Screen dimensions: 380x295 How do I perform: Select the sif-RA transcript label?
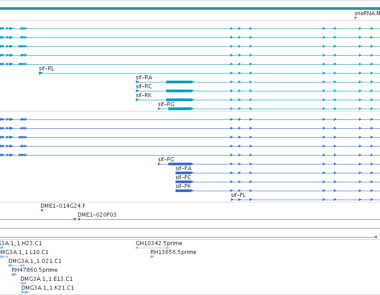[144, 78]
